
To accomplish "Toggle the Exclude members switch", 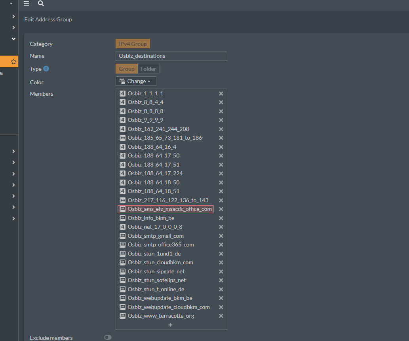I will click(x=108, y=337).
